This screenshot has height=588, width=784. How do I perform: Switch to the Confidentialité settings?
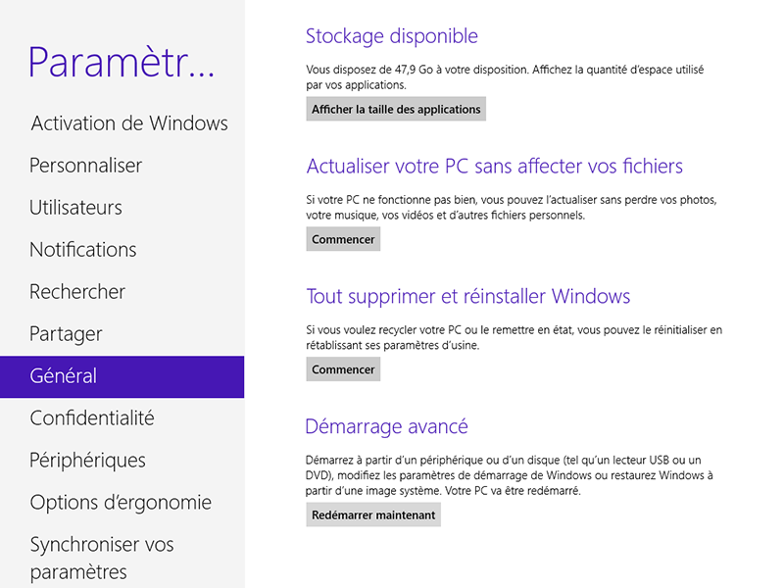[92, 418]
